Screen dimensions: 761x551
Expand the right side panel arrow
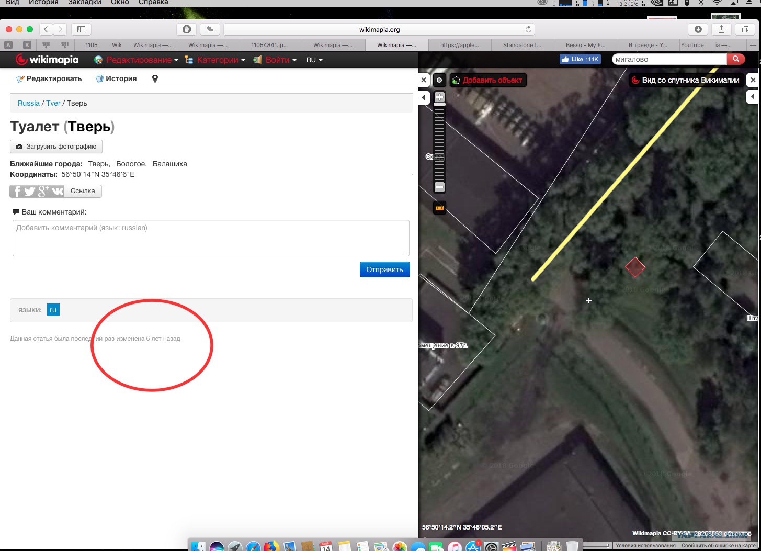click(753, 97)
